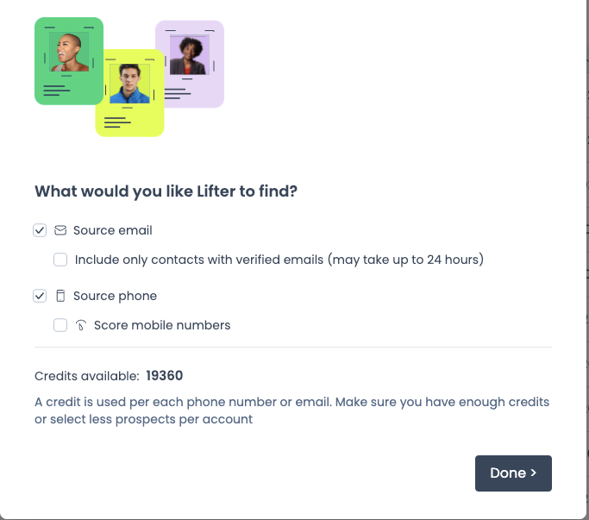Image resolution: width=589 pixels, height=520 pixels.
Task: Click the verified emails option label
Action: click(279, 260)
